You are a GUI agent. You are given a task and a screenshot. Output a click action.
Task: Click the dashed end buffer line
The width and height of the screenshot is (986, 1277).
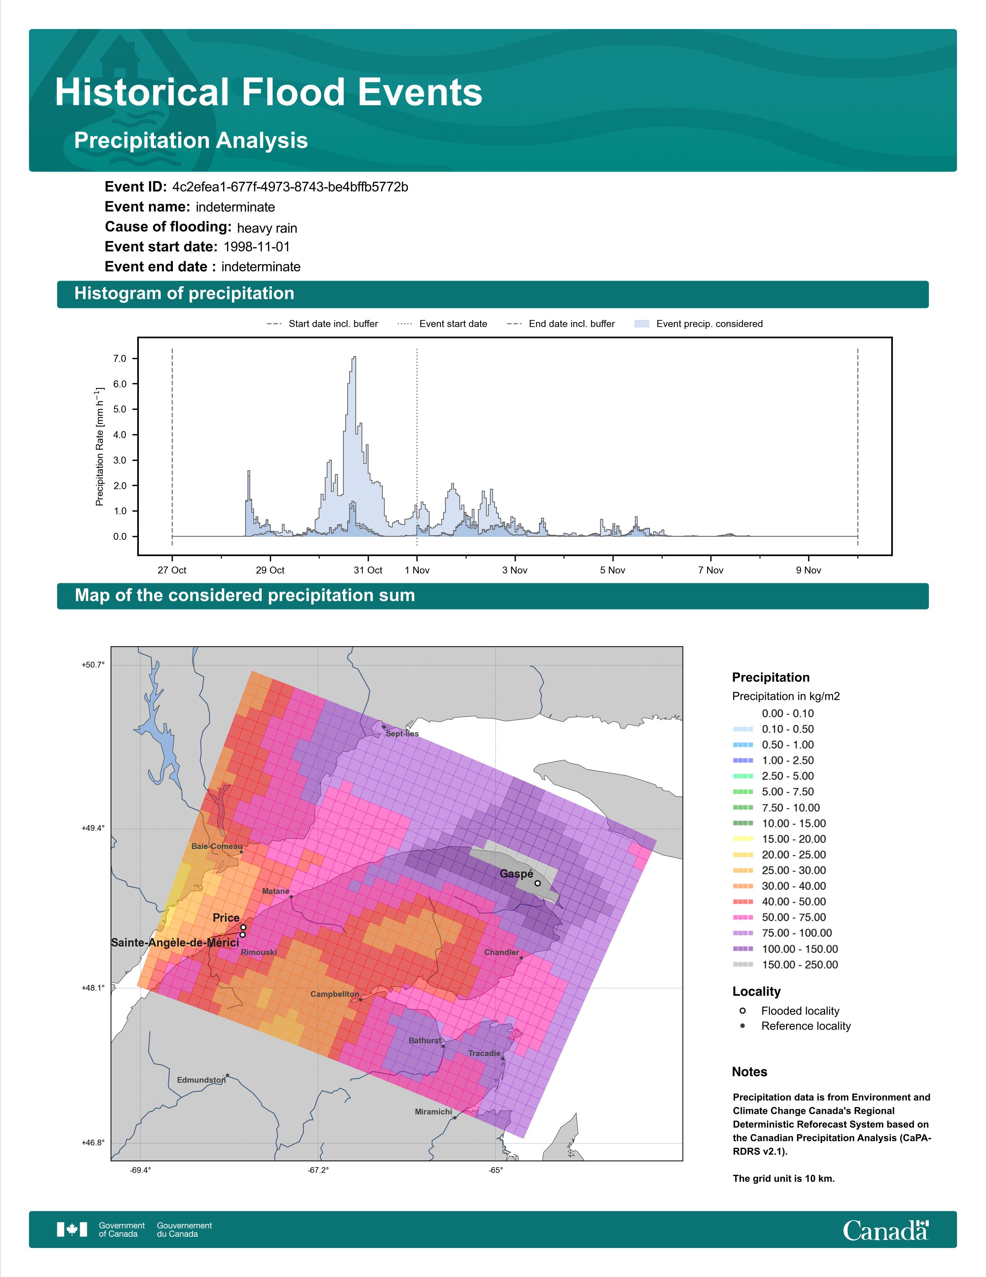(858, 447)
